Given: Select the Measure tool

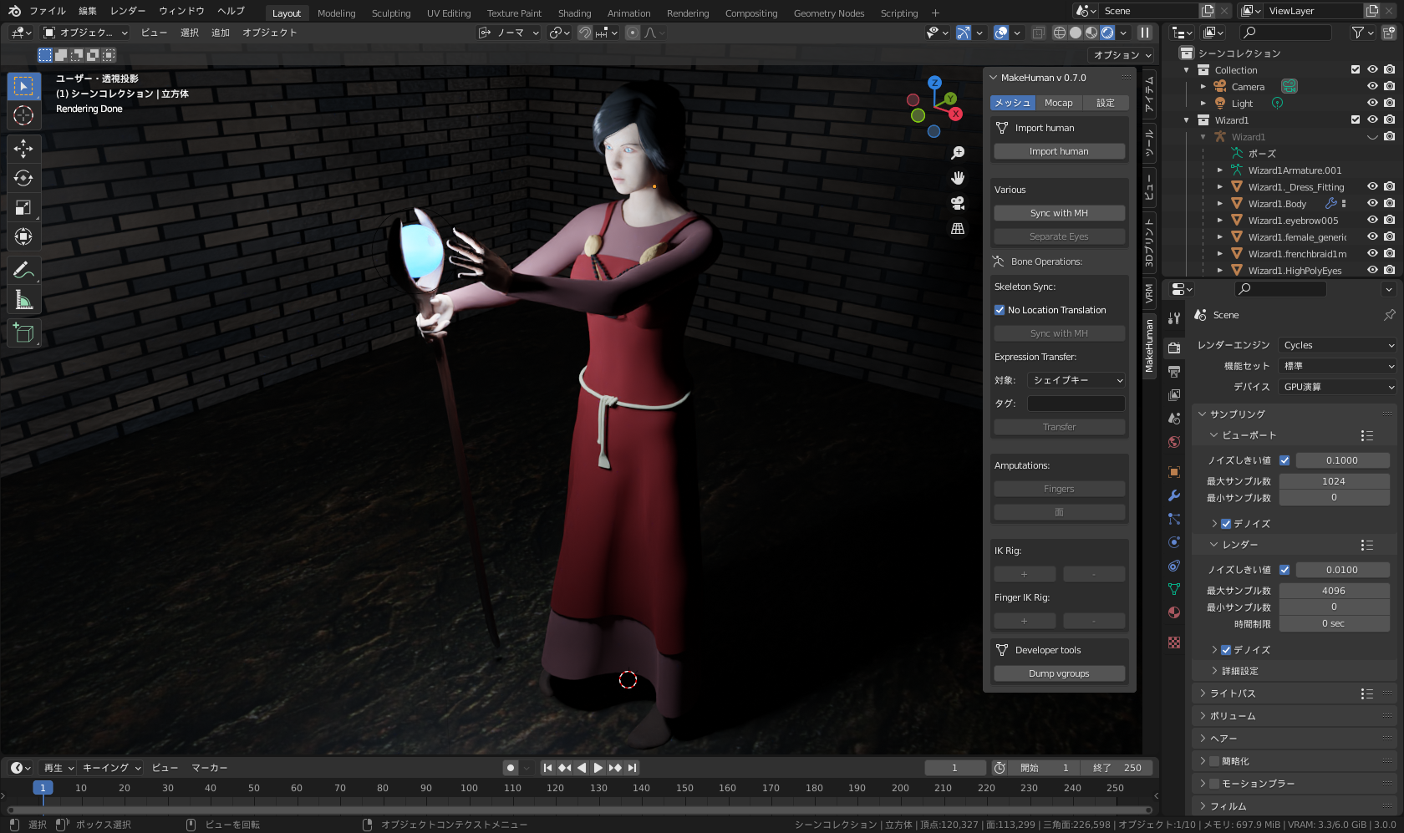Looking at the screenshot, I should [24, 299].
